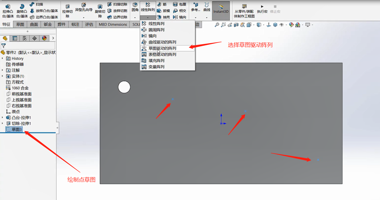Open the 曲线 curves dropdown arrow

[x=207, y=18]
